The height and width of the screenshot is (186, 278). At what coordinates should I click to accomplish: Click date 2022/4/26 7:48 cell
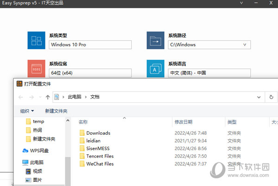[x=190, y=133]
